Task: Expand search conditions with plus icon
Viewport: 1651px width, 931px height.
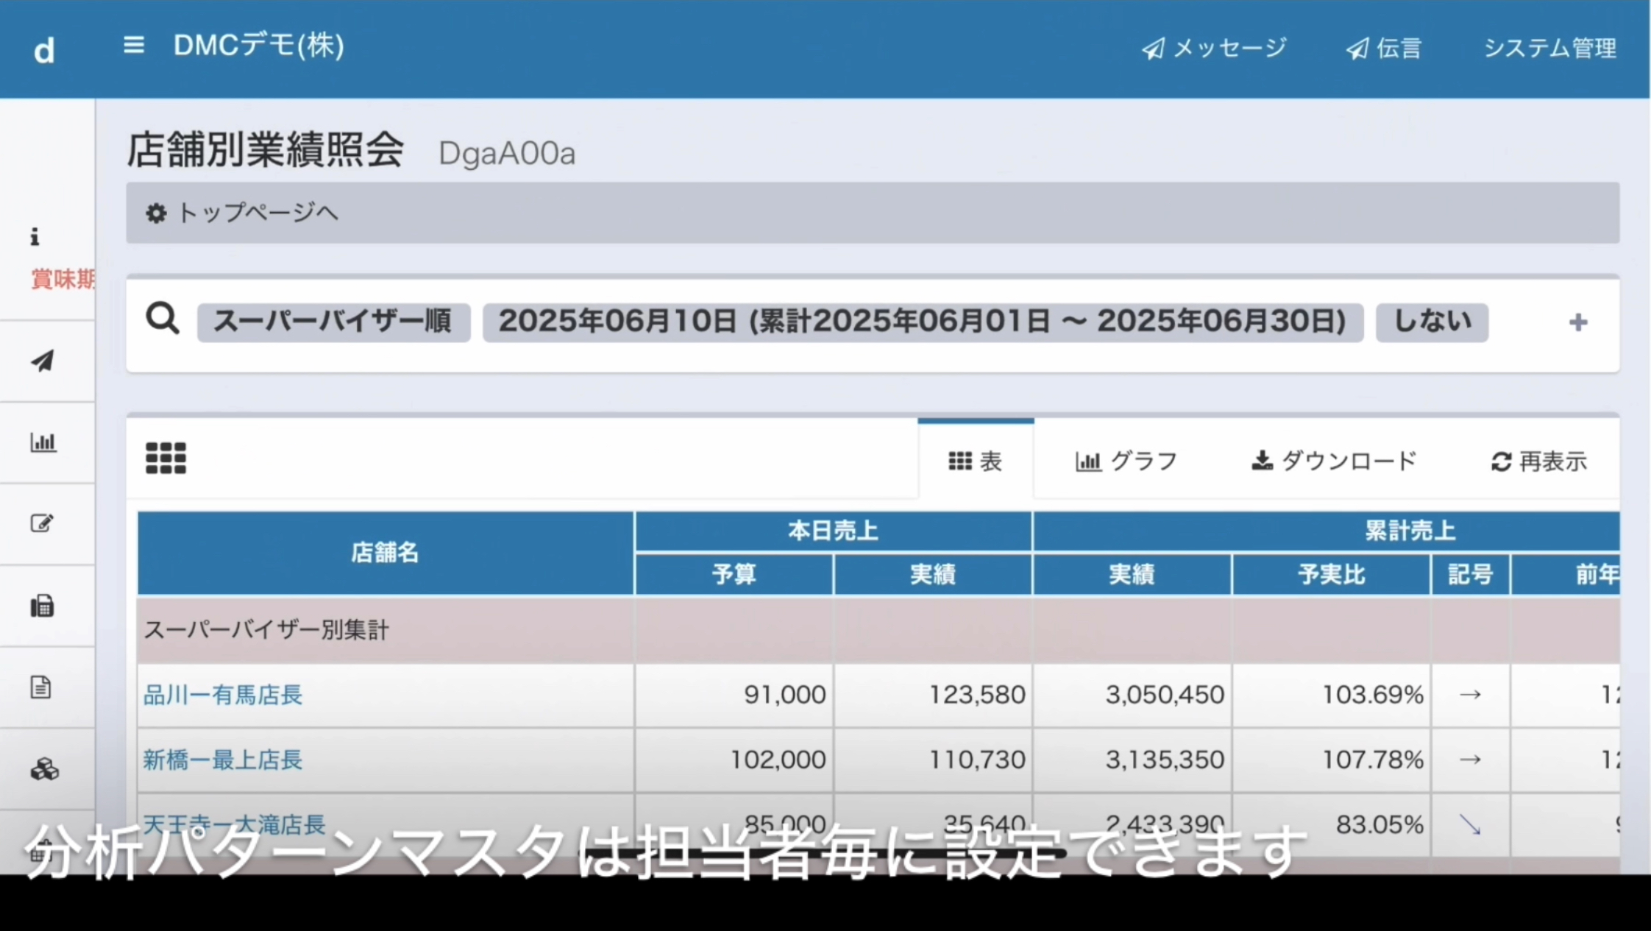Action: [1577, 322]
